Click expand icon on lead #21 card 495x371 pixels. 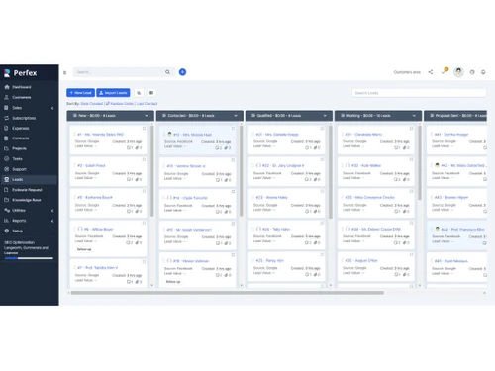(322, 128)
